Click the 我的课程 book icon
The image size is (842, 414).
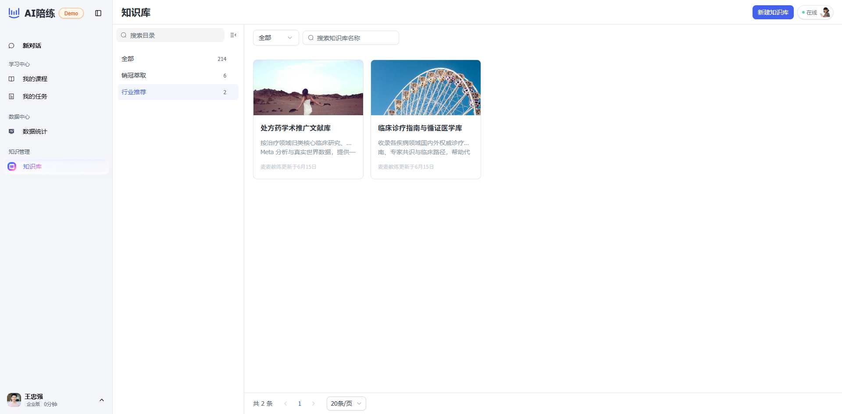[11, 79]
